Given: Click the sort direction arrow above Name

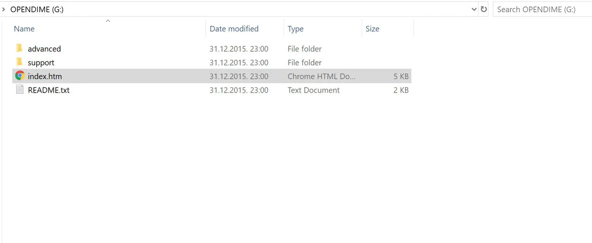Looking at the screenshot, I should point(108,21).
